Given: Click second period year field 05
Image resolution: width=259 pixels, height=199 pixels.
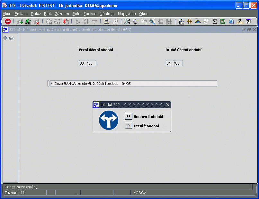Looking at the screenshot, I should pos(178,63).
